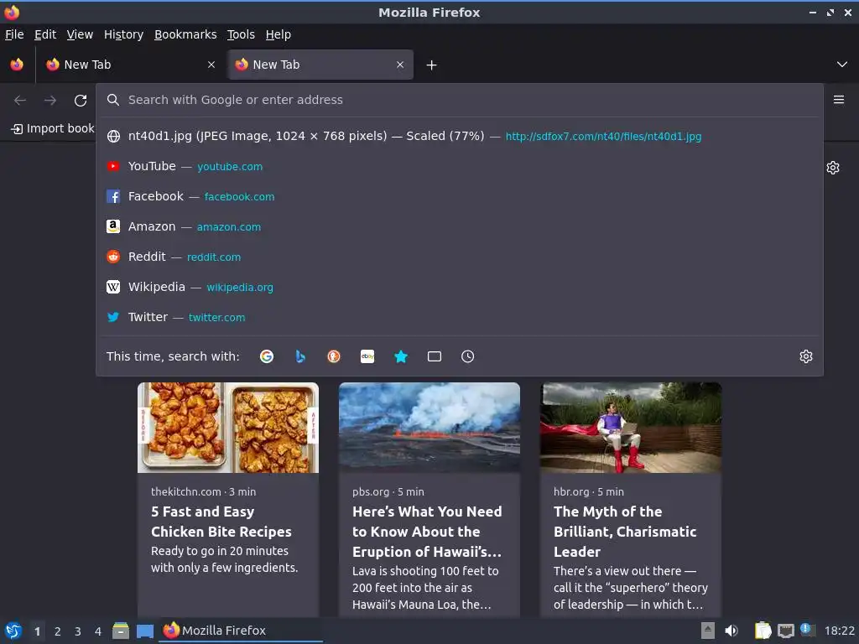
Task: Search bookmarks using the star icon
Action: (x=401, y=356)
